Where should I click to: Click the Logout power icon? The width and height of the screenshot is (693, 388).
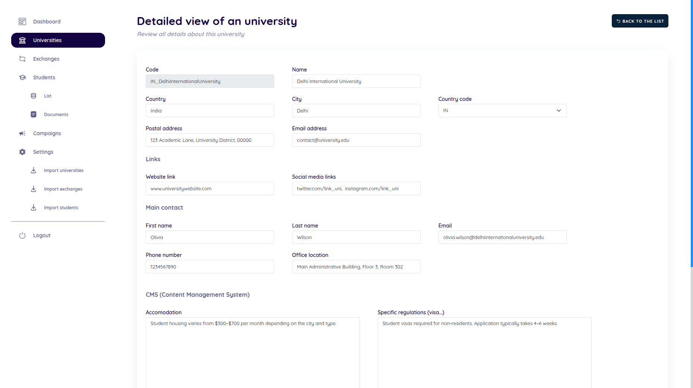(22, 235)
